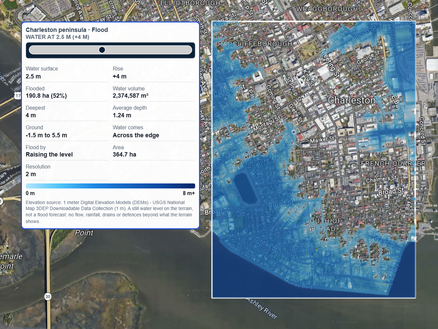Click the 'Chalmers St' street label

click(381, 180)
